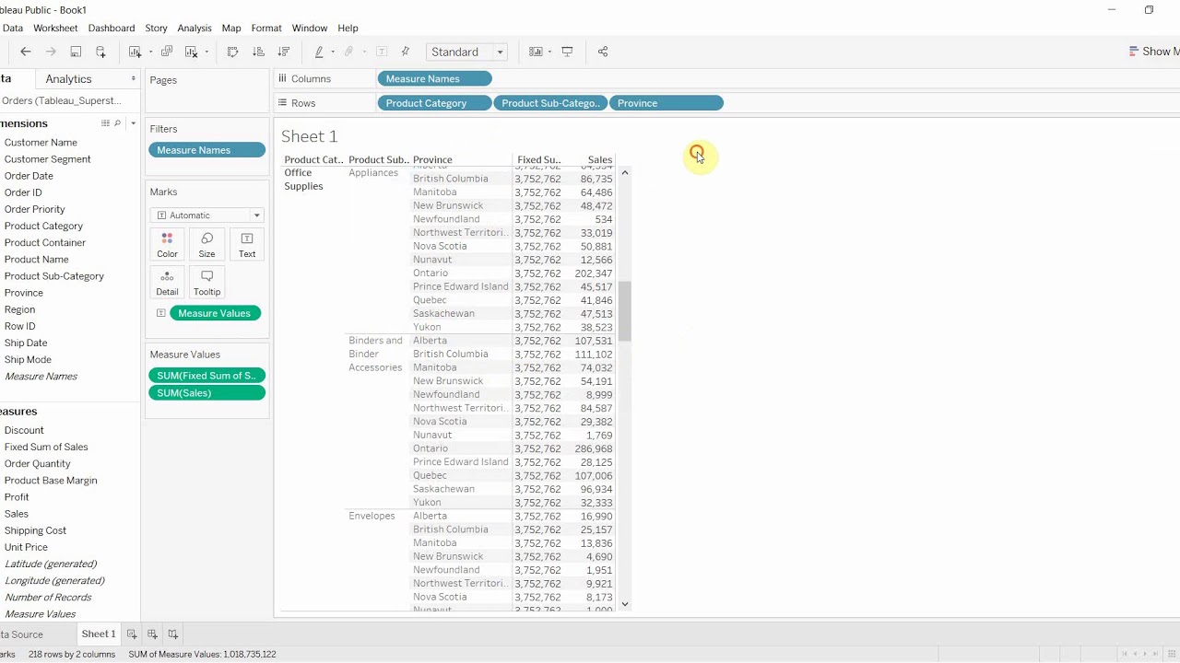Image resolution: width=1180 pixels, height=663 pixels.
Task: Click the Clear Sheet toolbar icon
Action: [x=191, y=52]
